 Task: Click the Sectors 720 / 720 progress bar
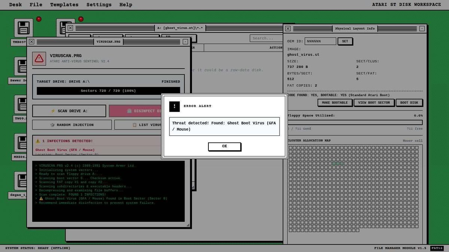click(108, 91)
